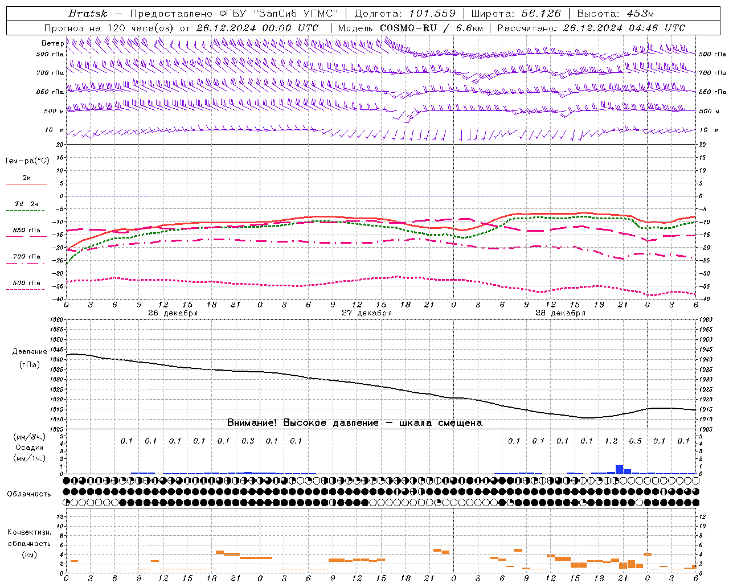The image size is (729, 583).
Task: Click the Широта: 56.126 value
Action: click(516, 14)
